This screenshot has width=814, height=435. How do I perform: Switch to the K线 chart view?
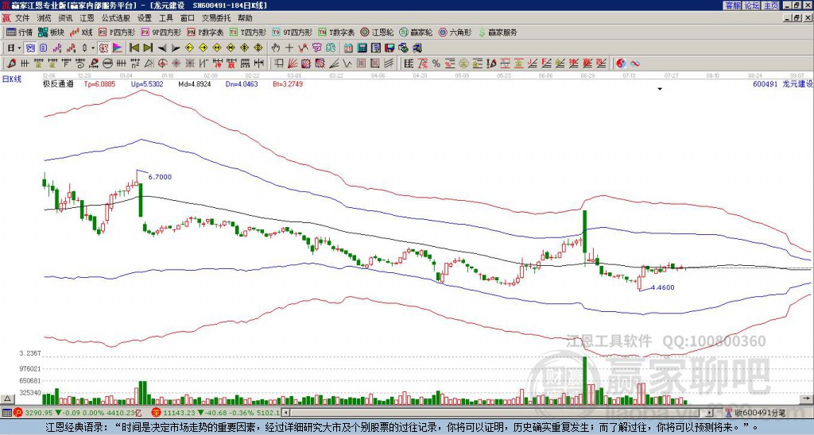81,32
